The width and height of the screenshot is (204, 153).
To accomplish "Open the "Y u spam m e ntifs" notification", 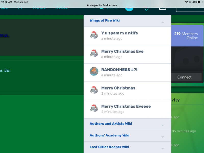I will coord(119,33).
